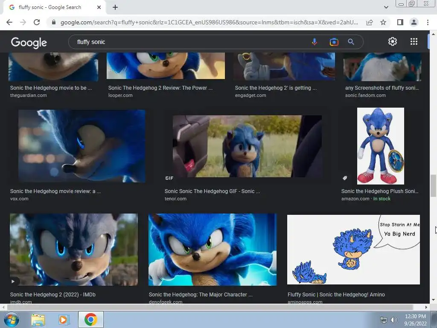Expand the tab search chevron
This screenshot has width=437, height=328.
[386, 7]
